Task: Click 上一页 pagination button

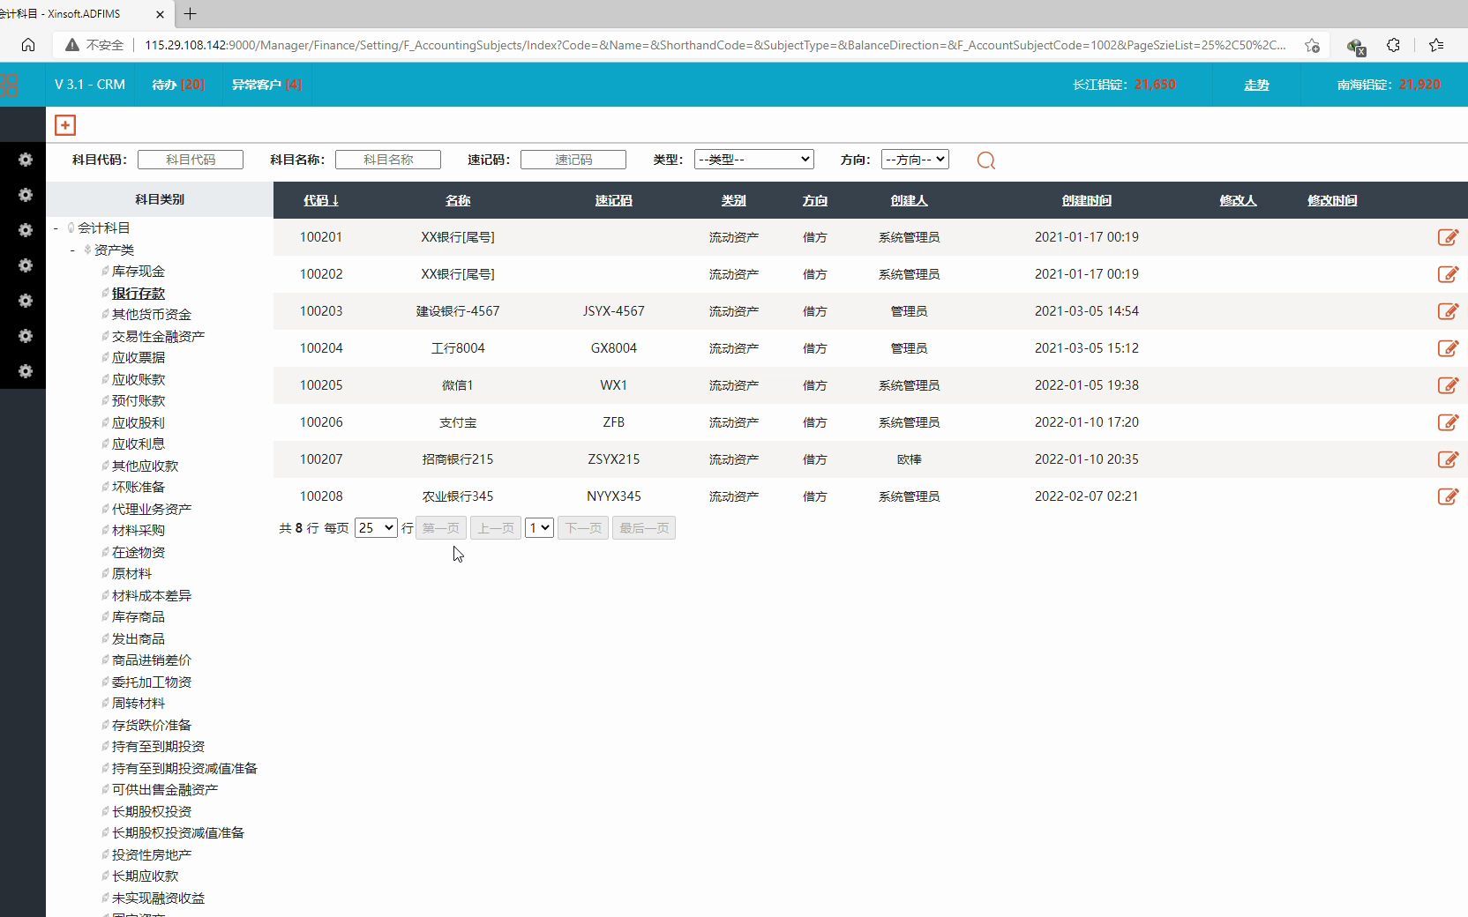Action: point(496,528)
